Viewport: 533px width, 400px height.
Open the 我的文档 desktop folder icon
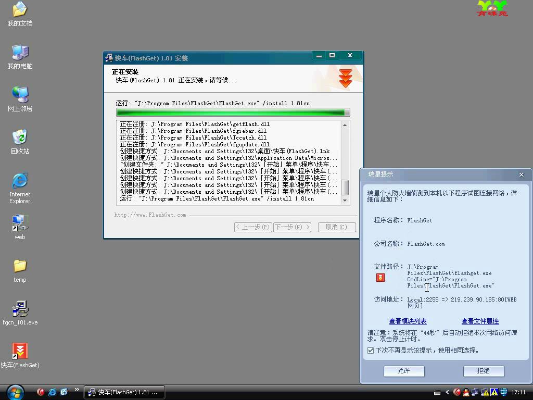pos(20,14)
